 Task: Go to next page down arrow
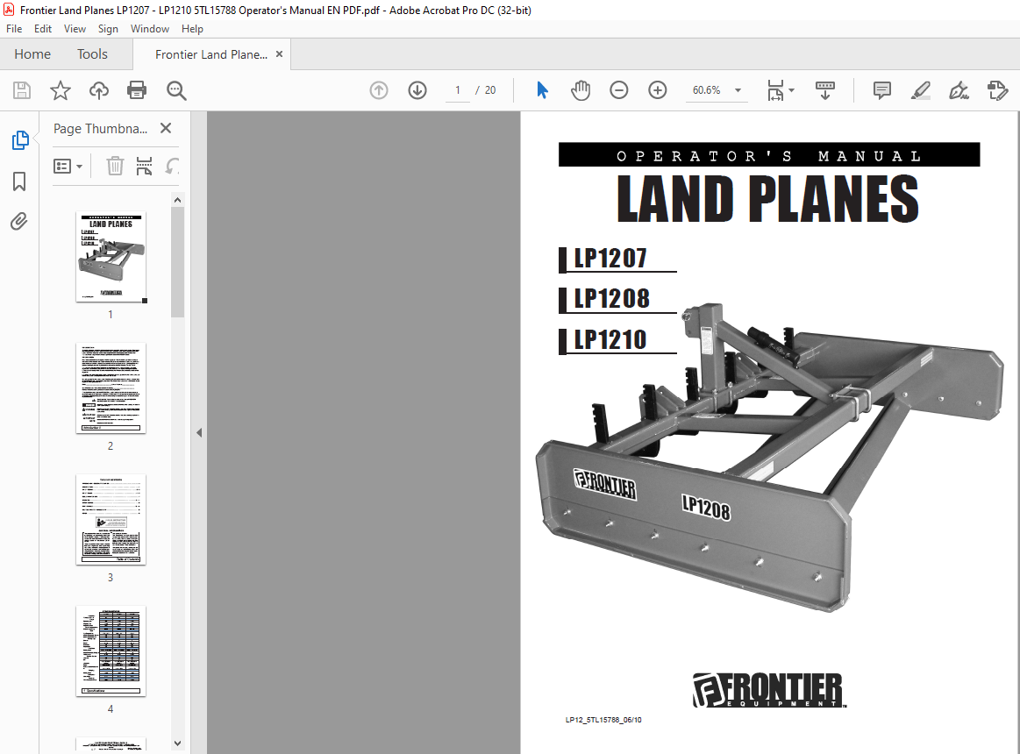click(417, 90)
